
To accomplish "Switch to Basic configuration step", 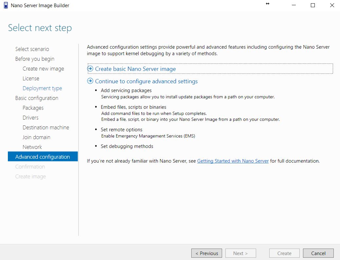I will pos(37,98).
